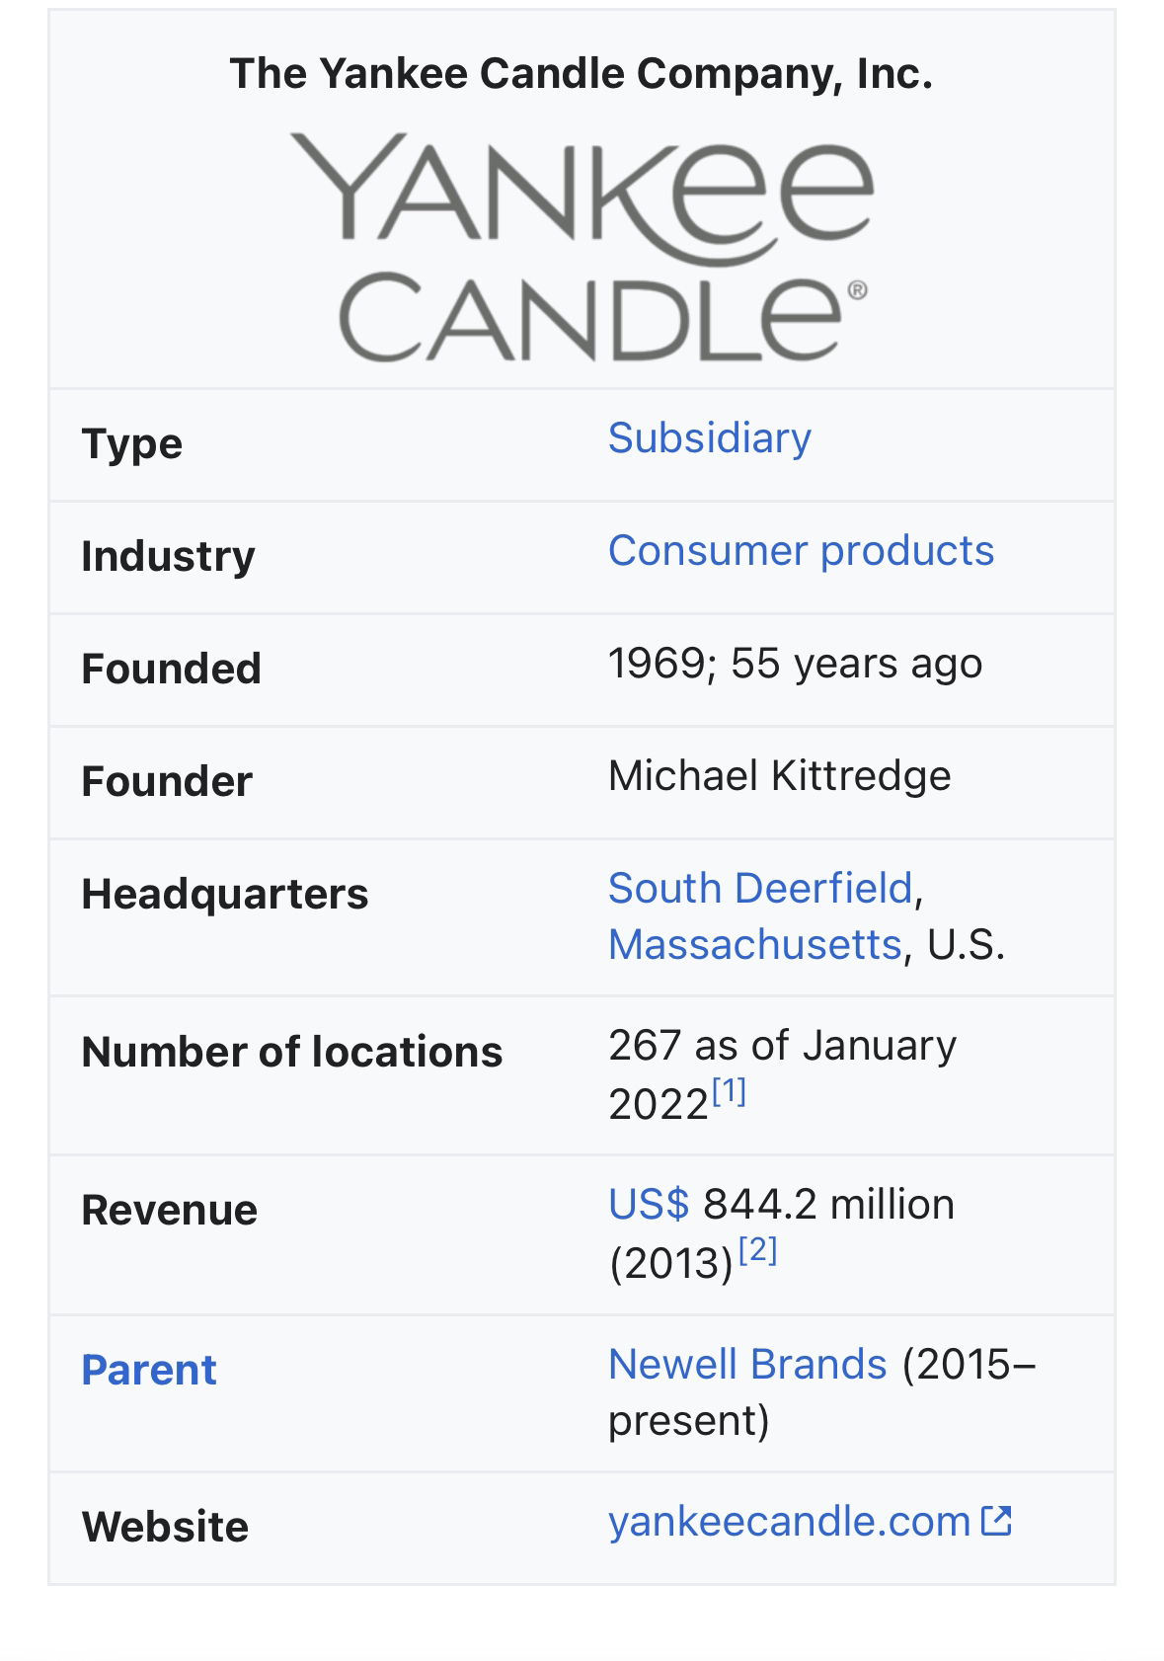1164x1661 pixels.
Task: Click the registered trademark symbol on logo
Action: (857, 290)
